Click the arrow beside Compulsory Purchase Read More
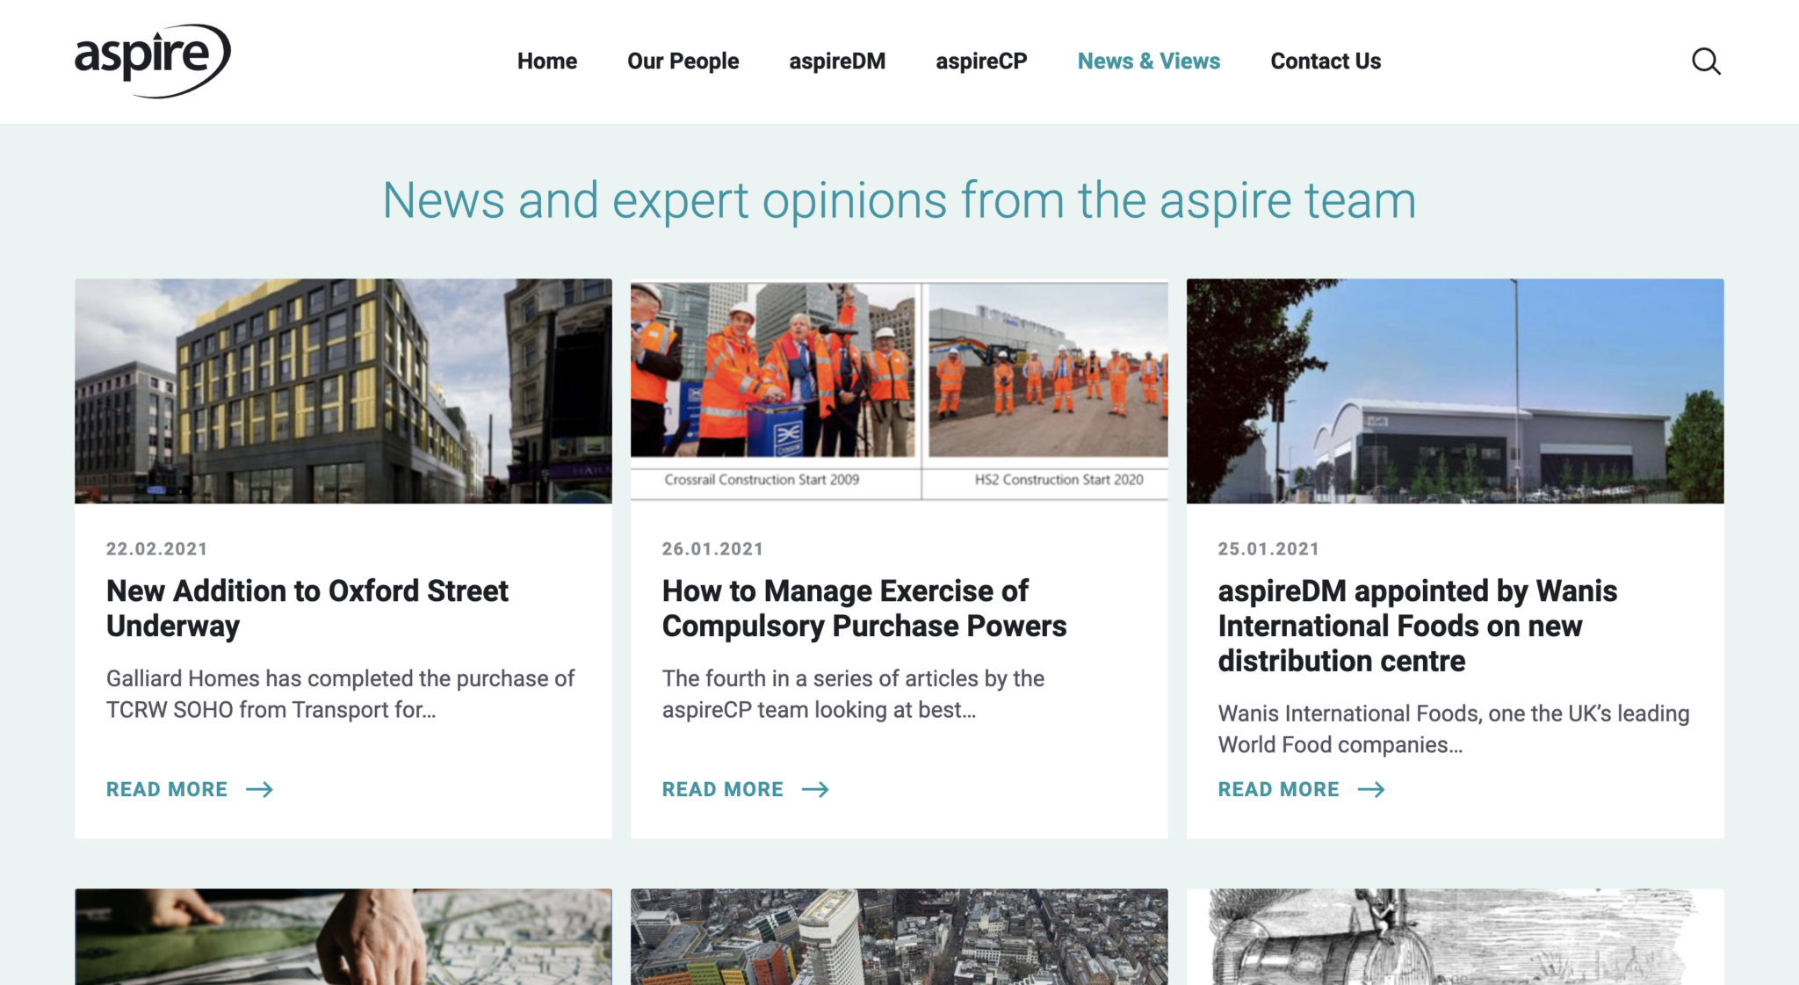Viewport: 1799px width, 985px height. (817, 789)
